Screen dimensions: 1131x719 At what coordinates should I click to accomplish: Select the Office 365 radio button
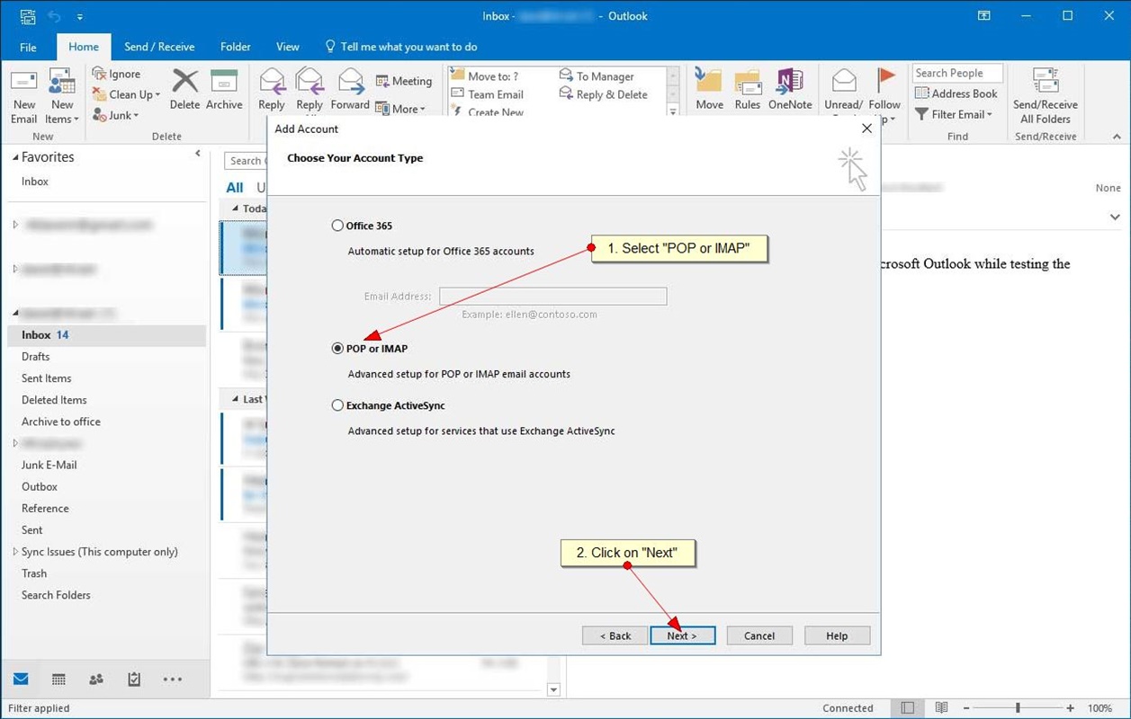tap(337, 226)
